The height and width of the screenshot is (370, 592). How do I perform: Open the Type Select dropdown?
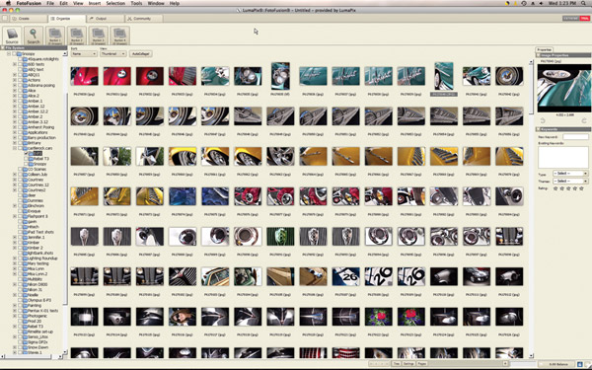click(x=570, y=174)
